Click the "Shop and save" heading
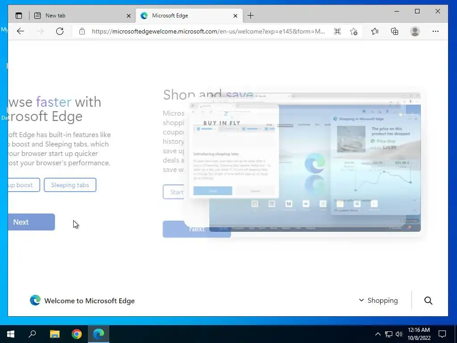Viewport: 457px width, 343px height. point(208,95)
